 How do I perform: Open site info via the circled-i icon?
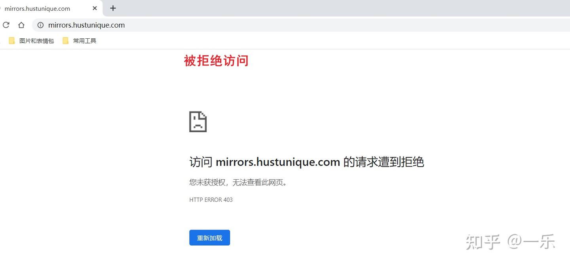coord(40,25)
